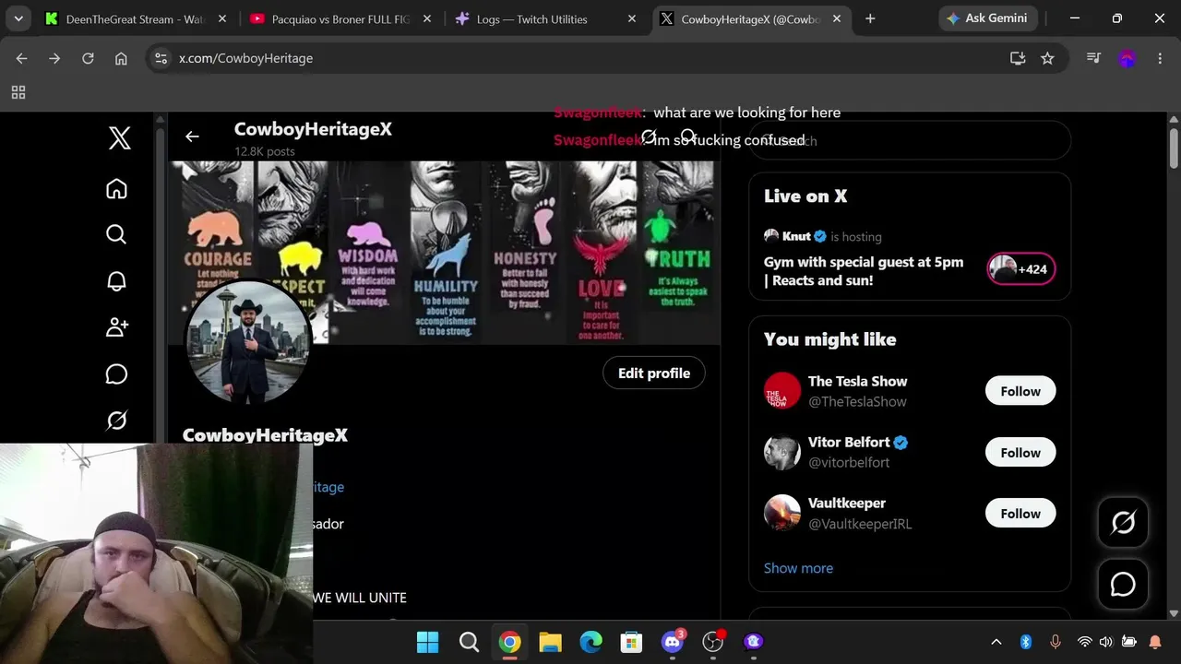The height and width of the screenshot is (664, 1181).
Task: Open the floating Grok button
Action: click(x=1123, y=523)
